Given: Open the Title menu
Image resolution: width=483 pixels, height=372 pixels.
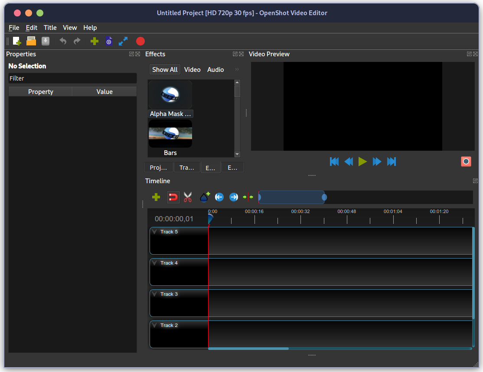Looking at the screenshot, I should click(50, 27).
